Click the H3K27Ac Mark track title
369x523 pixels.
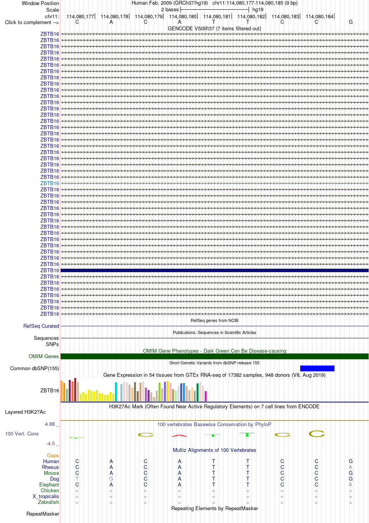click(214, 406)
